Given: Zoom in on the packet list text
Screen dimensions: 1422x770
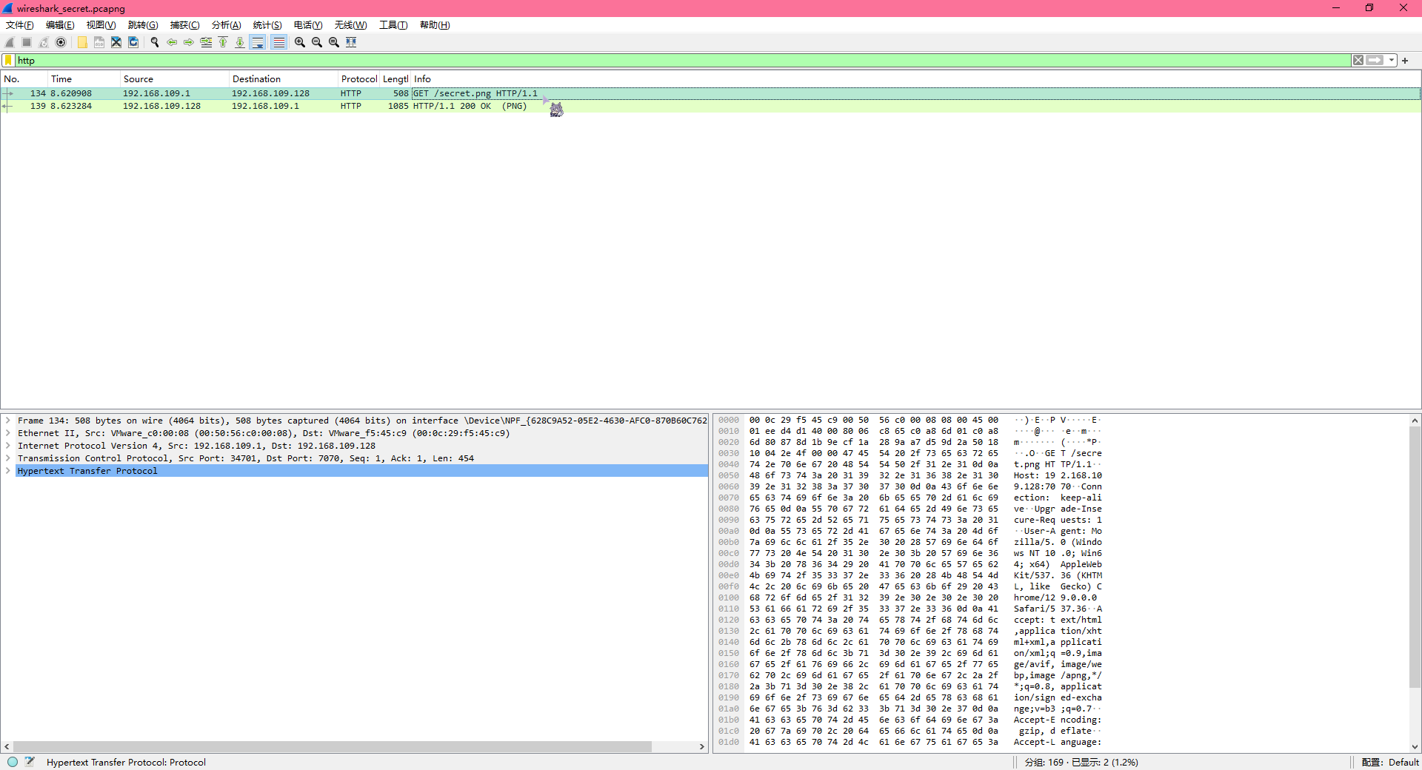Looking at the screenshot, I should pyautogui.click(x=300, y=42).
